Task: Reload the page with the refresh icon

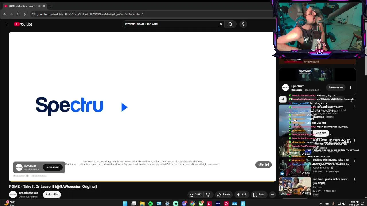Action: point(18,14)
